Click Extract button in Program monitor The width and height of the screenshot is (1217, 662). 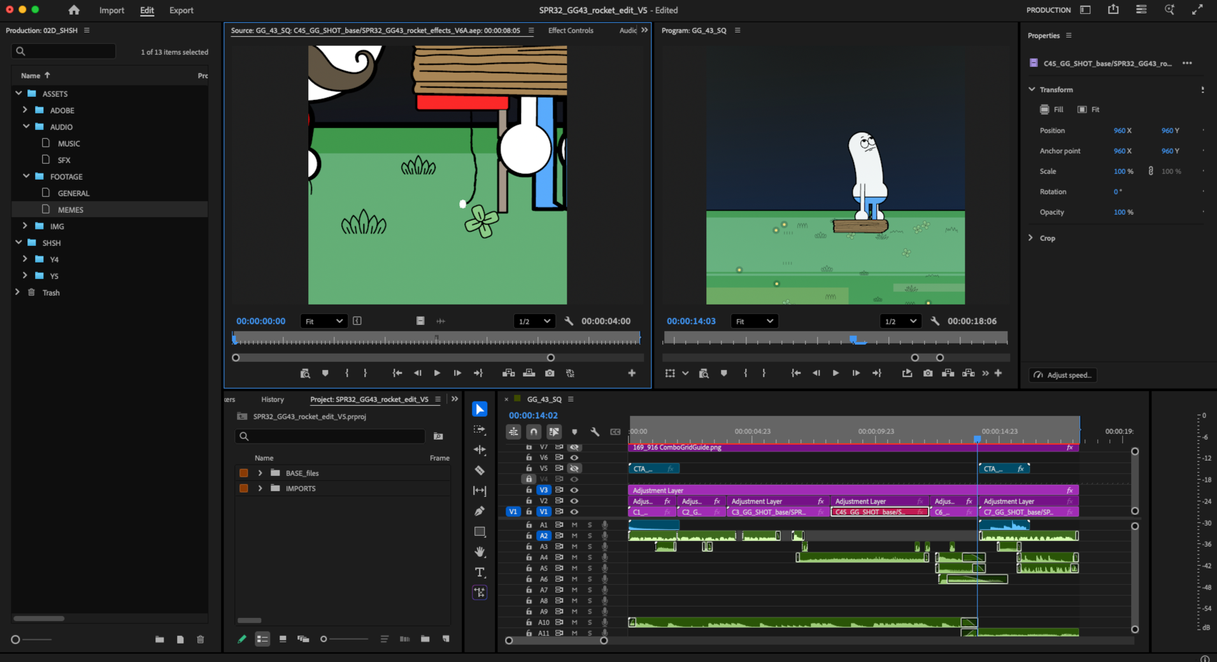click(969, 373)
